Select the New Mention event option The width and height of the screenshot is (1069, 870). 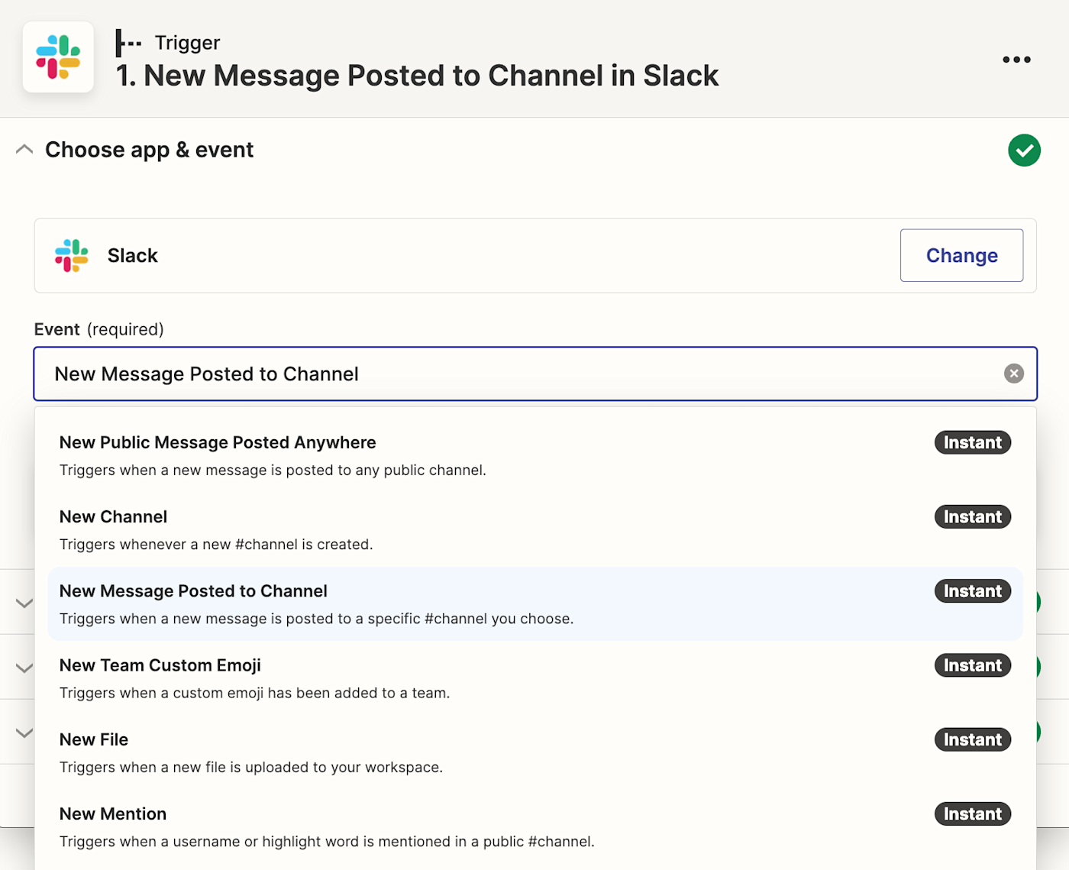[x=535, y=826]
